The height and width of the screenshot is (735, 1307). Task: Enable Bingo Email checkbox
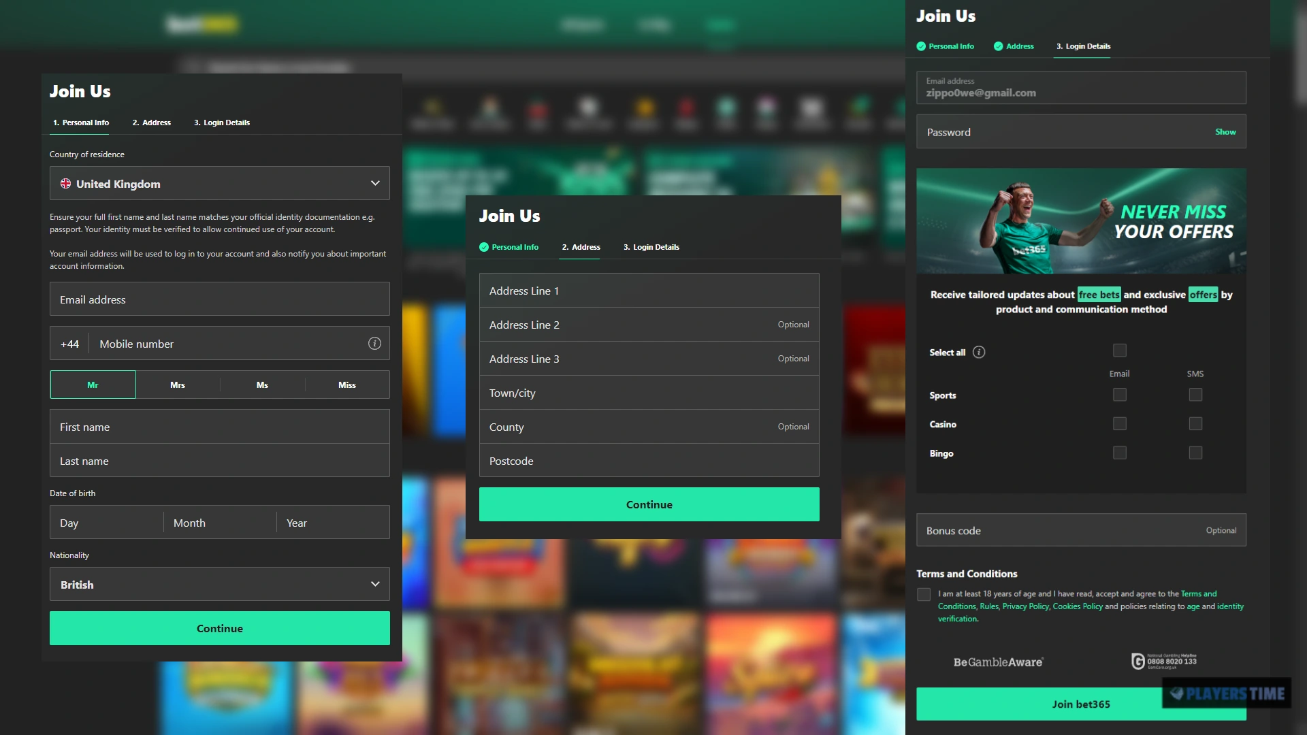pyautogui.click(x=1120, y=453)
